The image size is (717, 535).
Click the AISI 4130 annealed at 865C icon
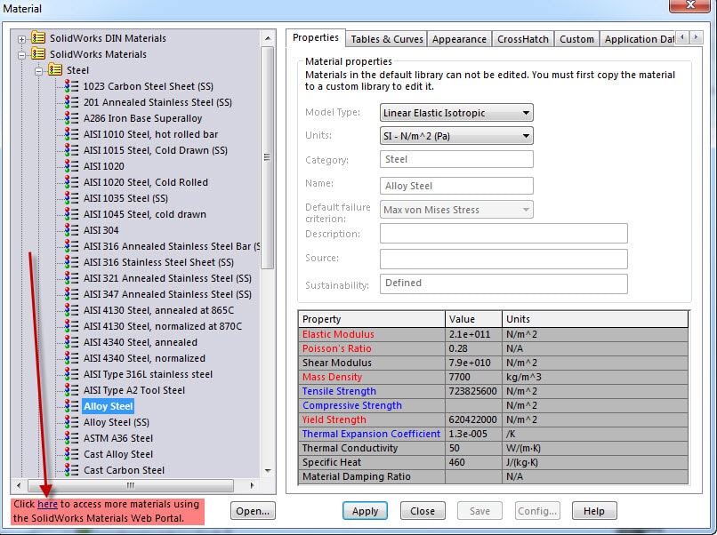pos(71,310)
